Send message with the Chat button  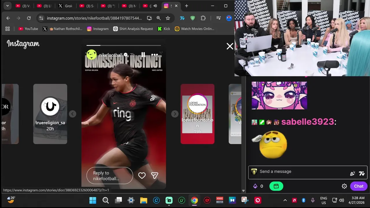pos(359,186)
